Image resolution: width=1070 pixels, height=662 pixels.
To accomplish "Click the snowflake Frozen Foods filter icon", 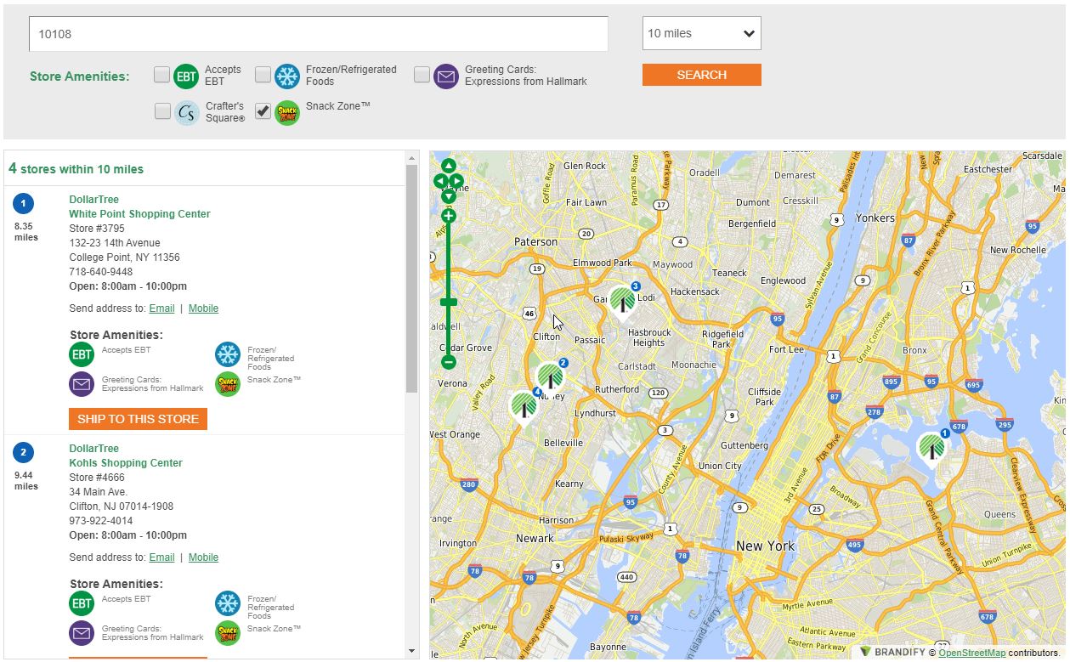I will 287,76.
